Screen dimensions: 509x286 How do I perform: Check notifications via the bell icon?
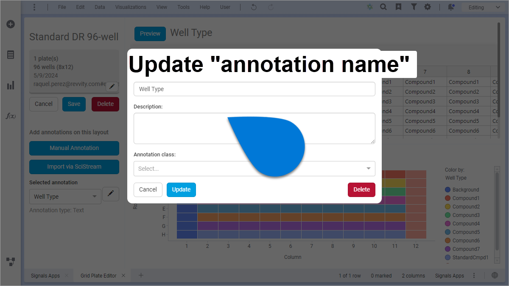pyautogui.click(x=451, y=7)
